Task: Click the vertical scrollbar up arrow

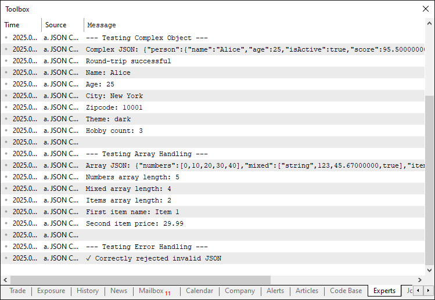Action: [x=429, y=24]
